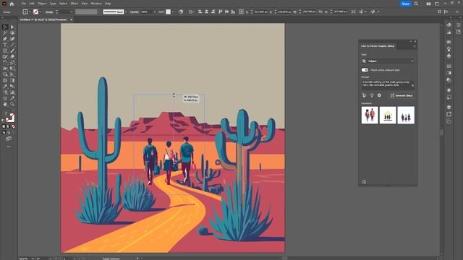
Task: Select the Direct Selection tool
Action: coord(12,27)
